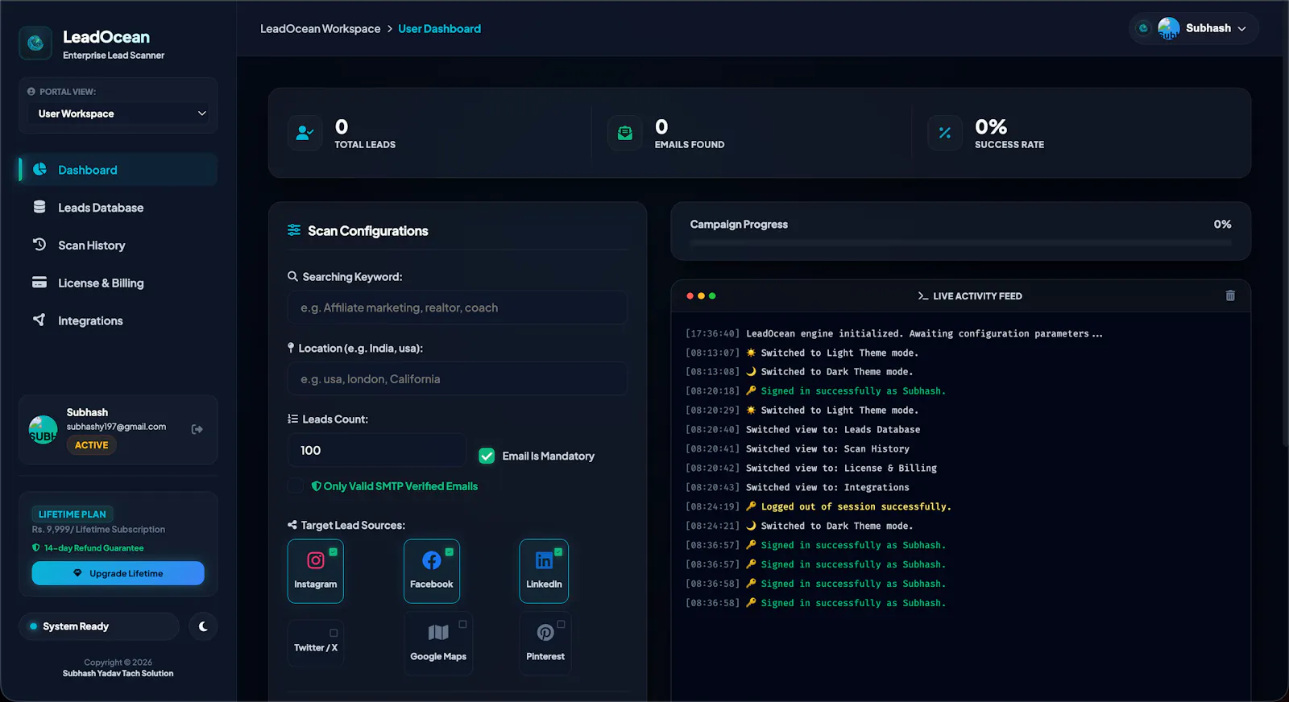Click the red dot in the feed header
Viewport: 1289px width, 702px height.
(x=690, y=295)
